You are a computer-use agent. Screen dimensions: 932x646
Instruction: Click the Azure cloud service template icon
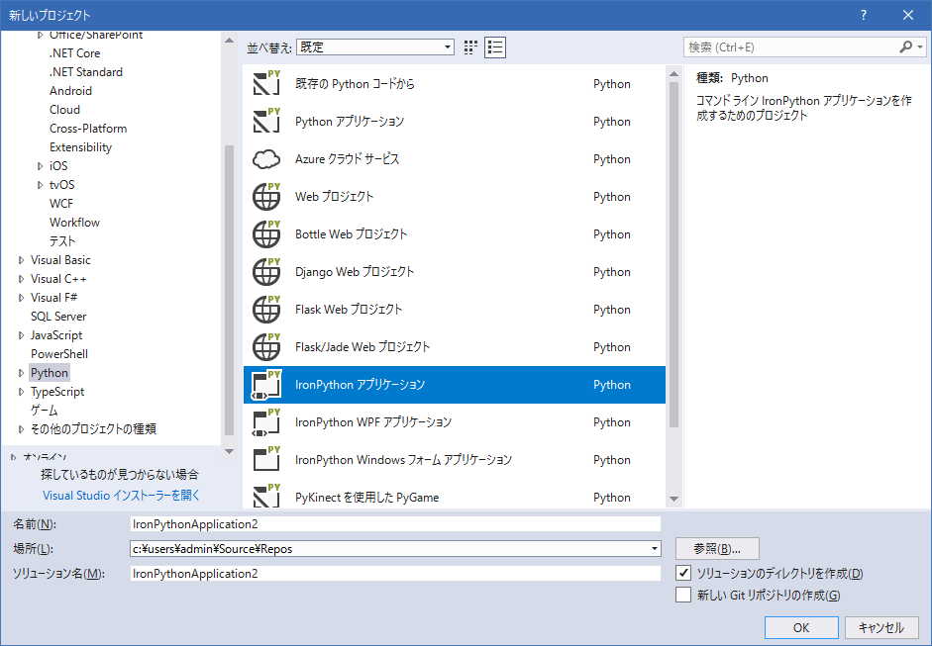266,159
